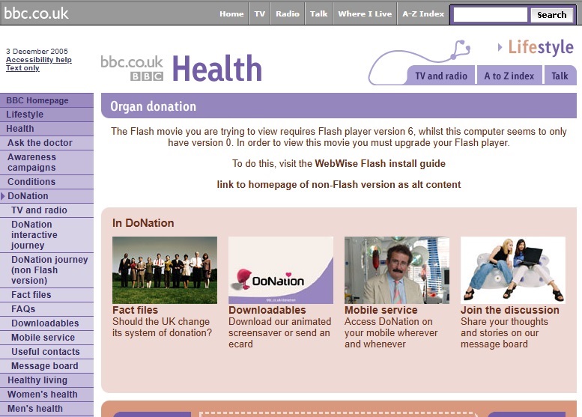Select the DoNation sidebar item
The height and width of the screenshot is (417, 582).
click(x=46, y=196)
